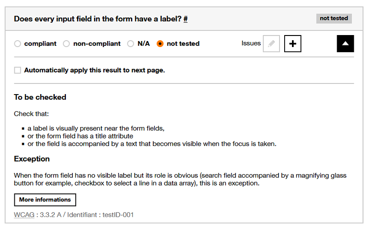Click the bullet about text visible on focus
Image resolution: width=369 pixels, height=226 pixels.
pyautogui.click(x=152, y=144)
